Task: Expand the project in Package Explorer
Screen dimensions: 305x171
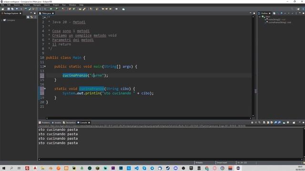Action: point(2,20)
